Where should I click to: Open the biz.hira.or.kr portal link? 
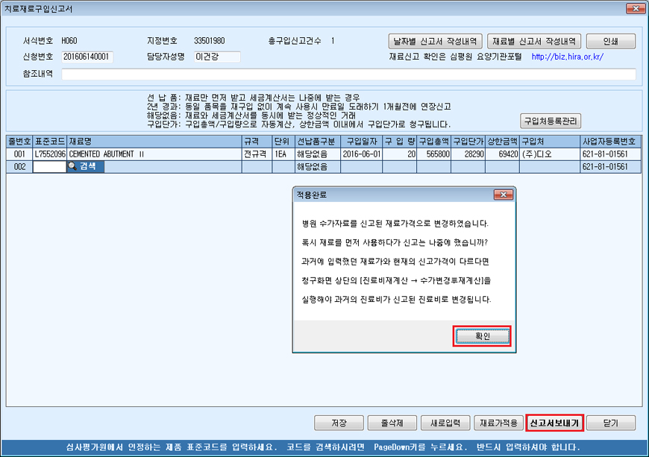[x=567, y=57]
